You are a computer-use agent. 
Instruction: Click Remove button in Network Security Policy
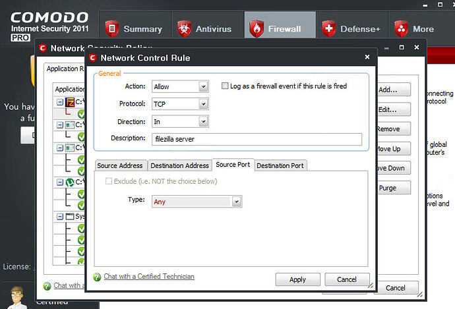394,128
